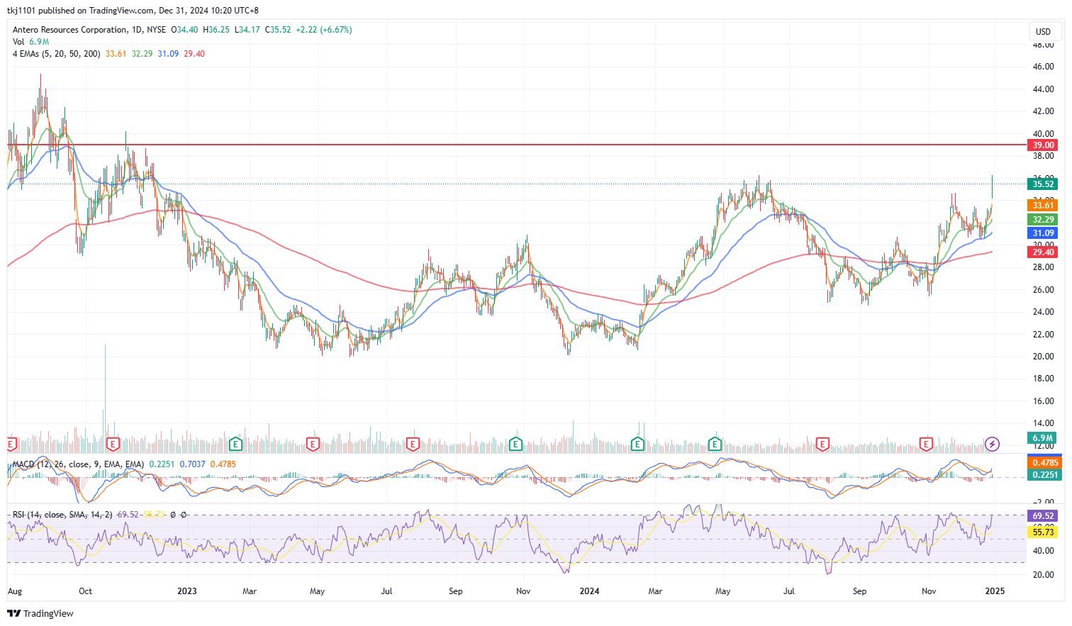Click the yellow 55.73 RSI average label
The height and width of the screenshot is (626, 1072).
point(1044,532)
